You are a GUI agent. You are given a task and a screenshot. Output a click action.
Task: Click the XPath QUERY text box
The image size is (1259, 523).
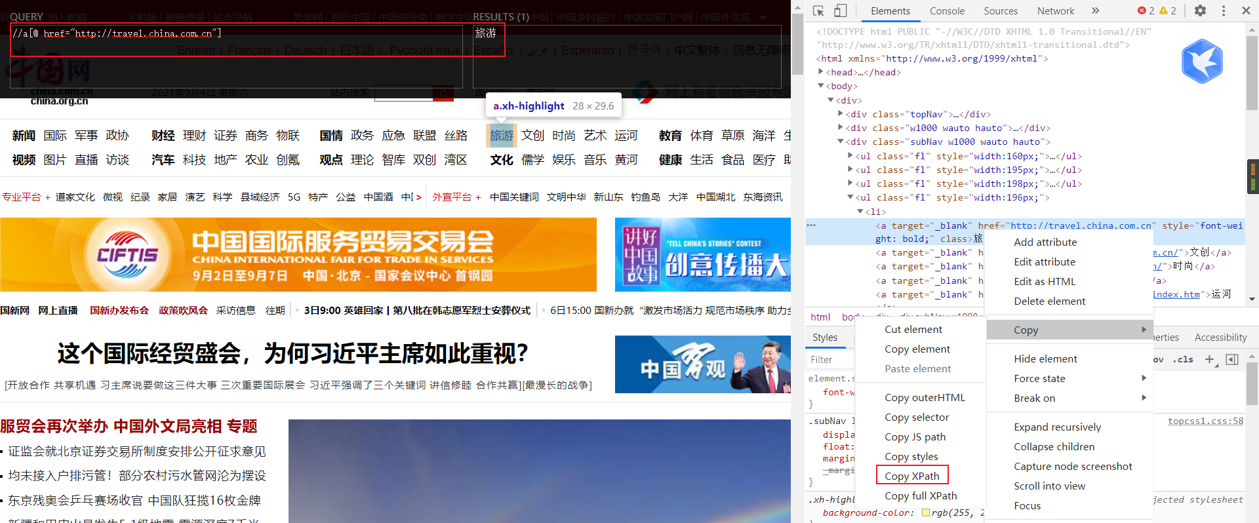236,56
